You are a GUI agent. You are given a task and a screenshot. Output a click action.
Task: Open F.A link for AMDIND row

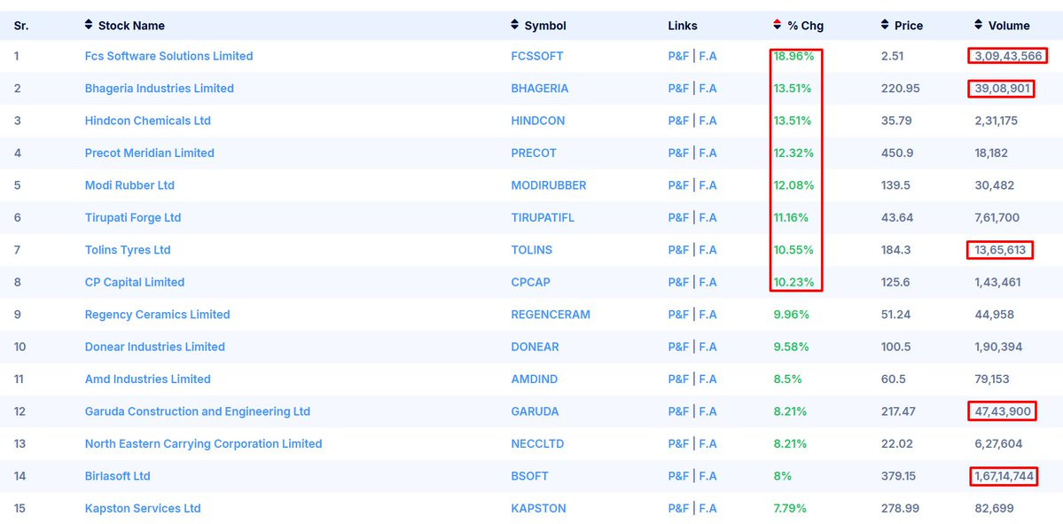(707, 379)
